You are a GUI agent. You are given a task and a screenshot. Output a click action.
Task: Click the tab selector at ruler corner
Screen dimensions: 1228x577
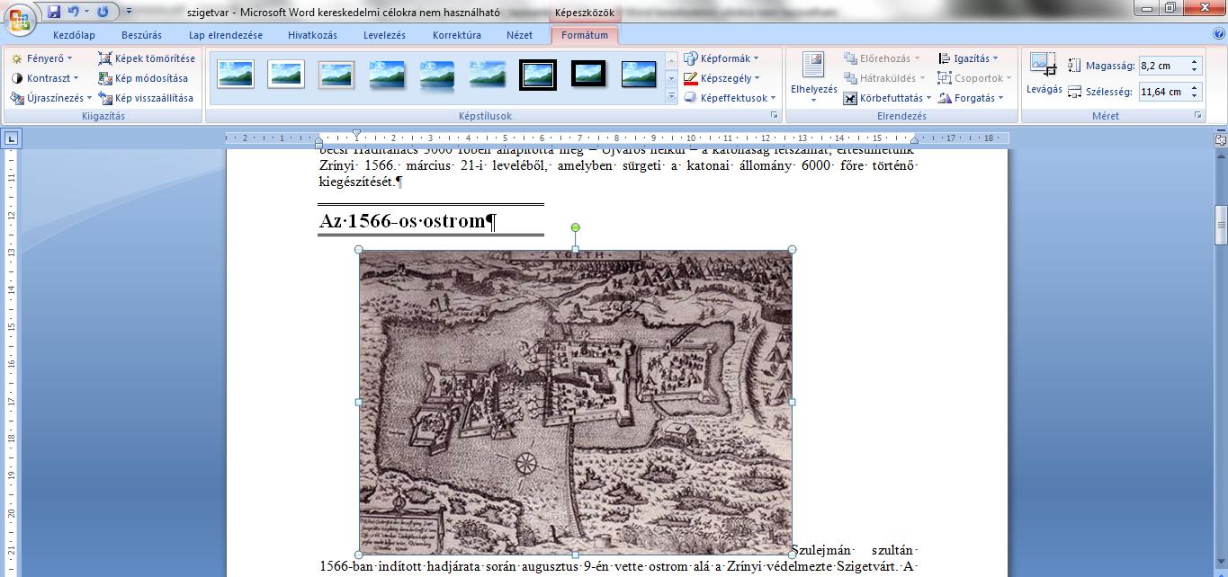(x=12, y=138)
